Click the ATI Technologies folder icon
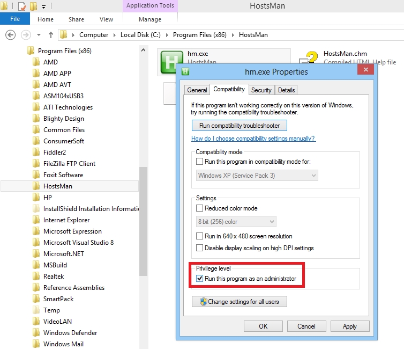 [x=36, y=107]
